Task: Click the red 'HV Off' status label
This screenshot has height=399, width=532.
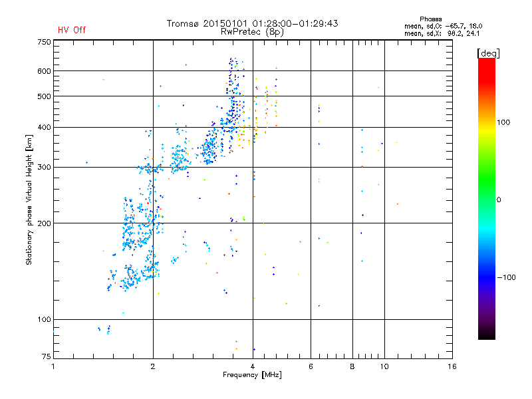Action: pyautogui.click(x=72, y=30)
